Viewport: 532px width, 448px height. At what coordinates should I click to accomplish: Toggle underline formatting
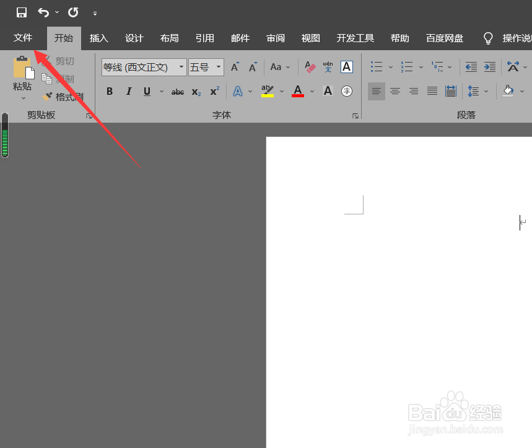click(147, 91)
